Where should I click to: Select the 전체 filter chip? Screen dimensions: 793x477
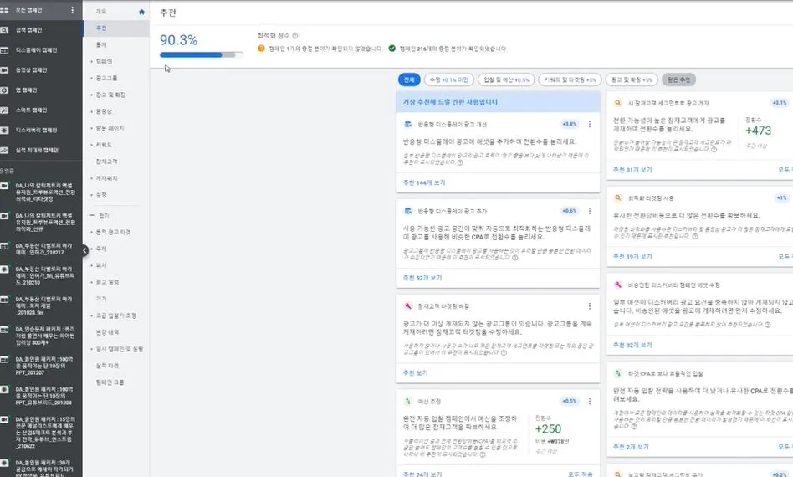409,79
